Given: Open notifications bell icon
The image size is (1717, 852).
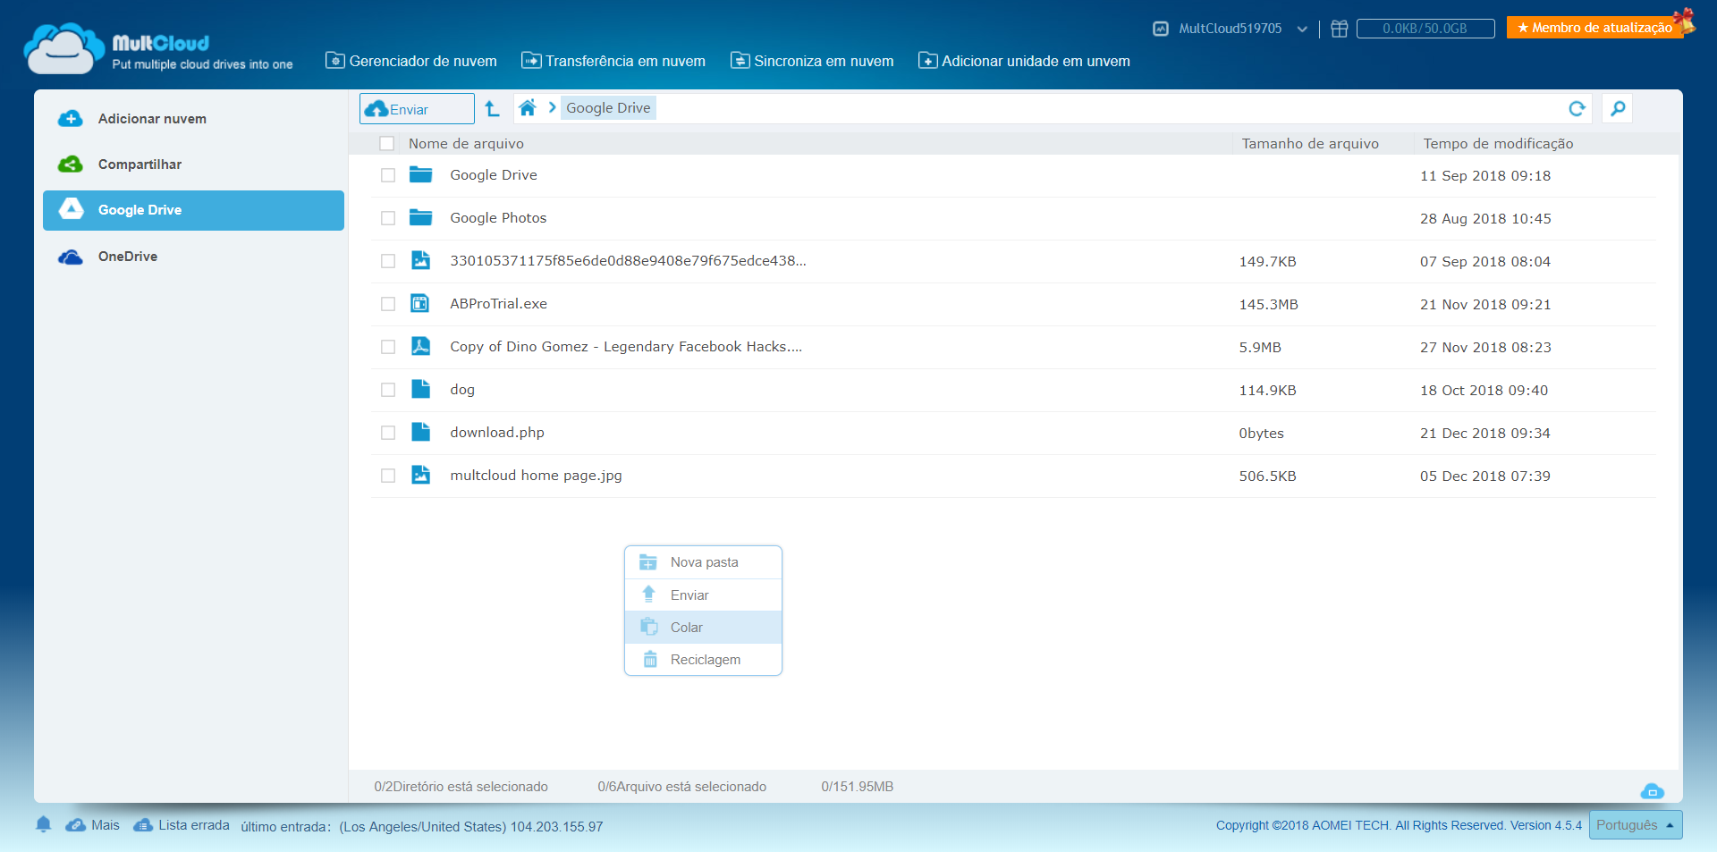Looking at the screenshot, I should (x=43, y=824).
